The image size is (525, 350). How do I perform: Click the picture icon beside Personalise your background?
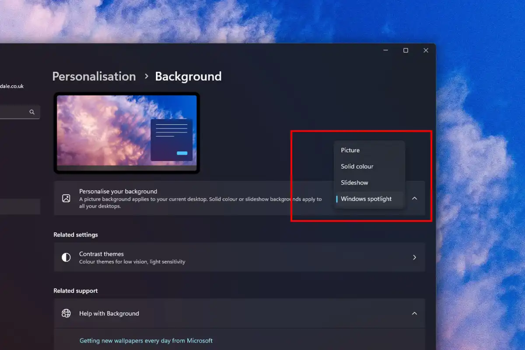[x=66, y=198]
